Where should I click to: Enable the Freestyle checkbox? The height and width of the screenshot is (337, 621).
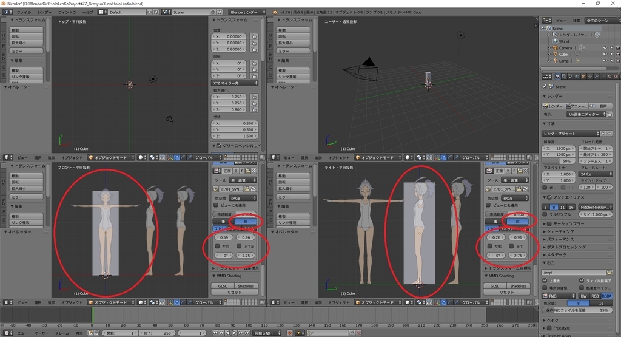(x=549, y=328)
